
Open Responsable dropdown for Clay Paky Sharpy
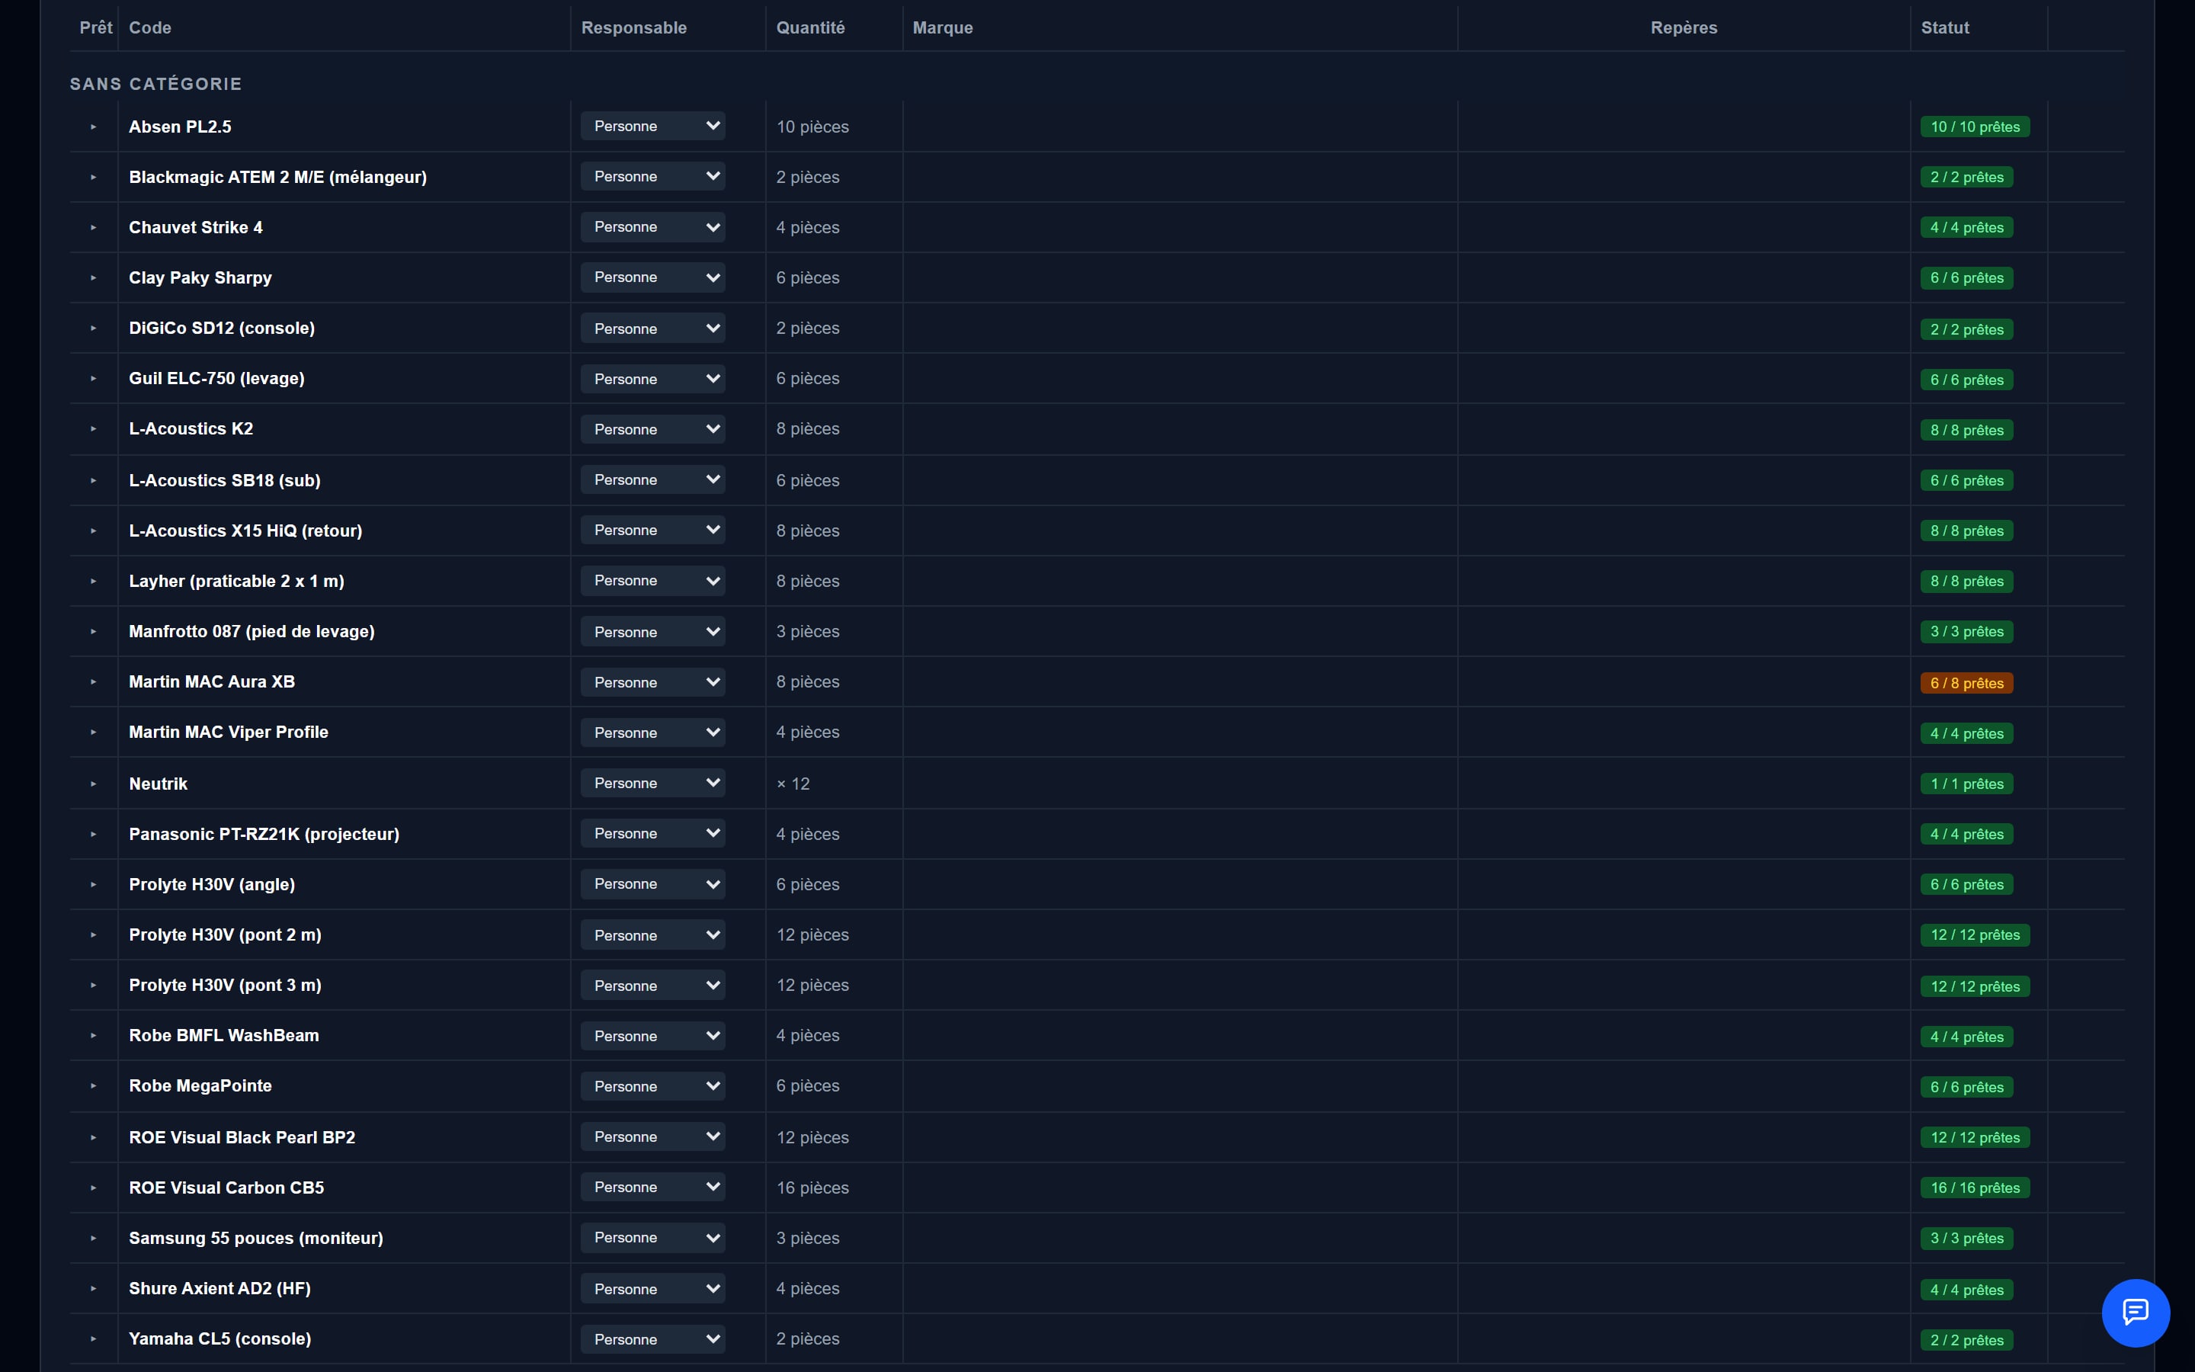click(x=653, y=277)
